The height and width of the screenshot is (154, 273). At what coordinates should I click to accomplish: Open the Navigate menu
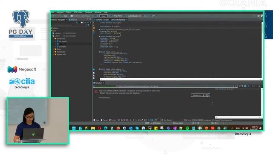[x=60, y=12]
